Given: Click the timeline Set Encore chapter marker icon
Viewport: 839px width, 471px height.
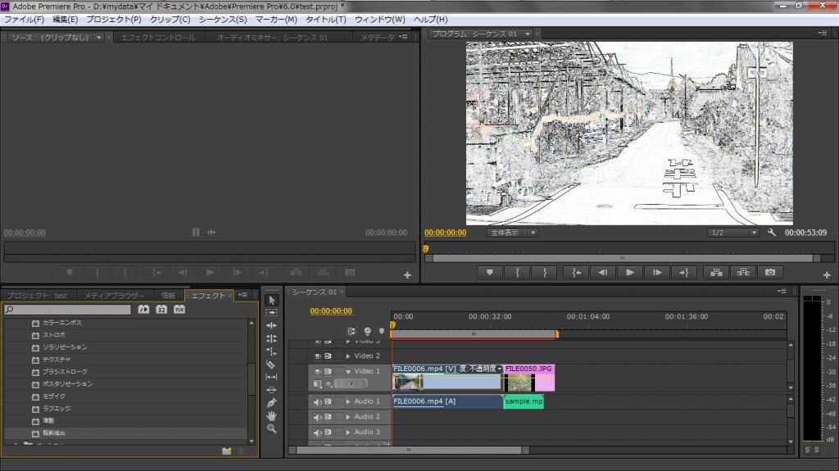Looking at the screenshot, I should click(367, 331).
